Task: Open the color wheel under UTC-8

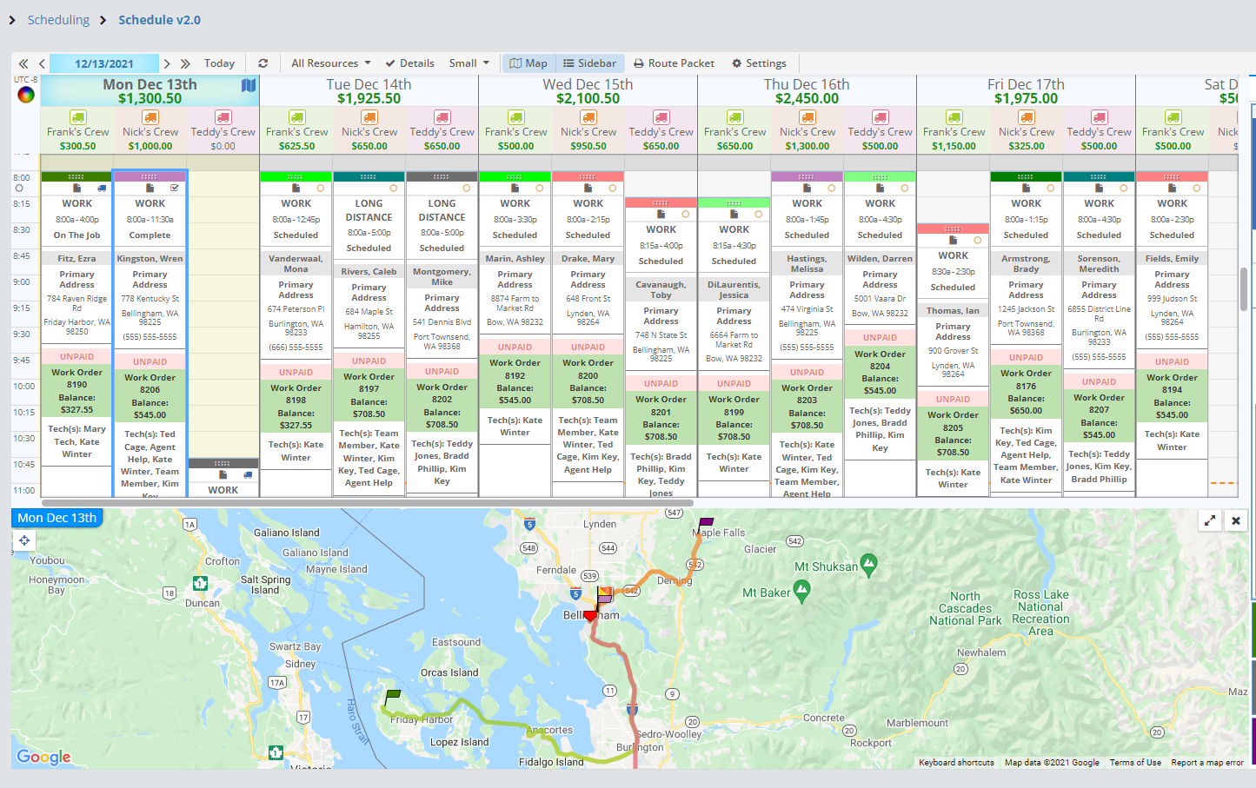Action: point(26,95)
